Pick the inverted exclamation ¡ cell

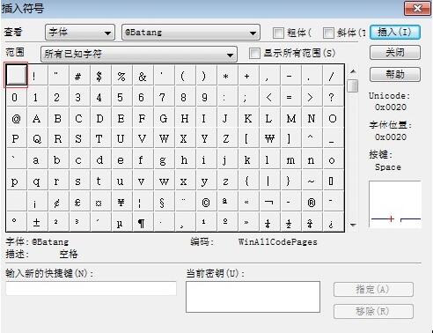click(37, 202)
